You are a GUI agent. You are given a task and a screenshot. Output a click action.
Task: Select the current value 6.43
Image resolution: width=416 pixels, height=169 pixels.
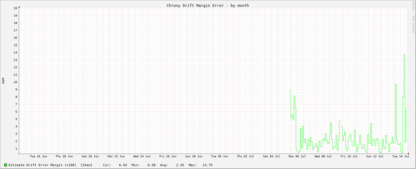tap(123, 165)
